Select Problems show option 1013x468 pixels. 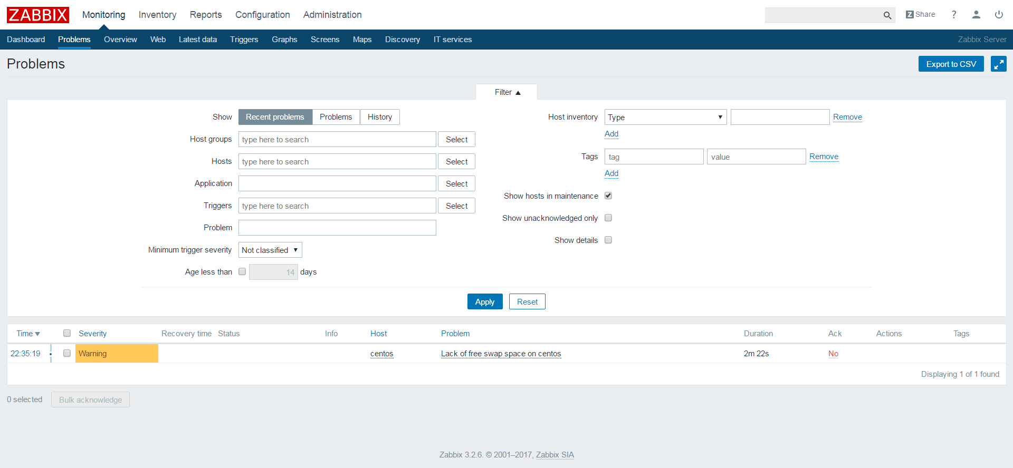pos(336,117)
